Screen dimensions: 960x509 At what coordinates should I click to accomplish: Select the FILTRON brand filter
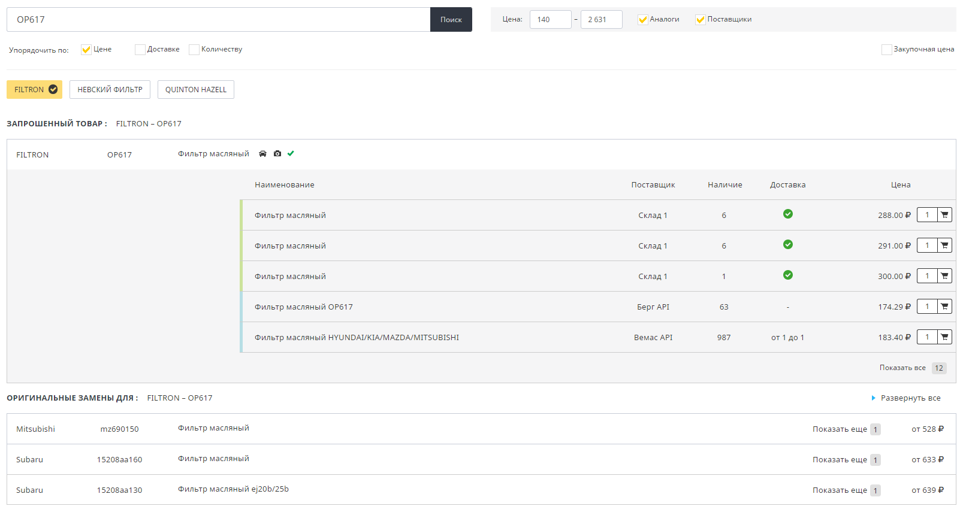35,90
